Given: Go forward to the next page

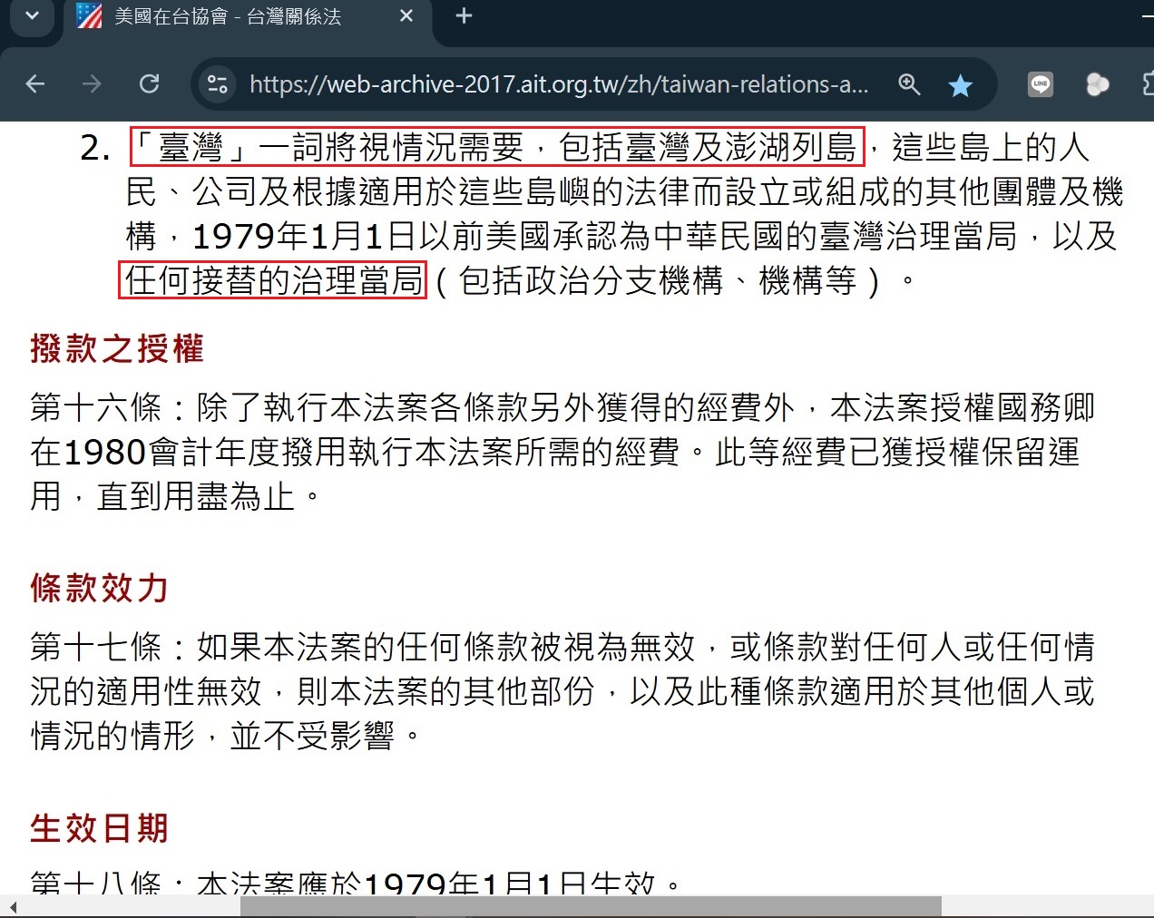Looking at the screenshot, I should [x=92, y=84].
